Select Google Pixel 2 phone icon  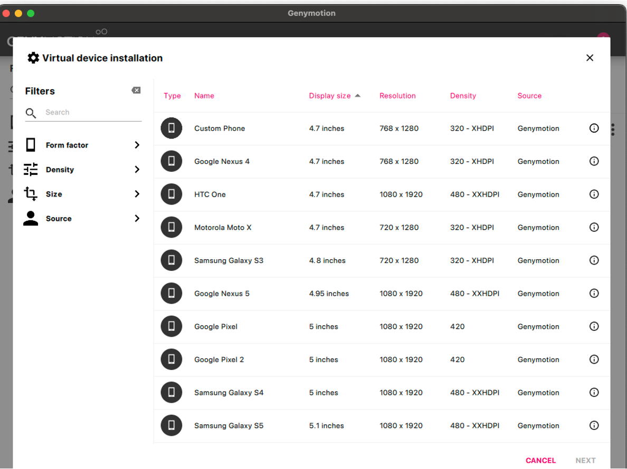pyautogui.click(x=172, y=359)
